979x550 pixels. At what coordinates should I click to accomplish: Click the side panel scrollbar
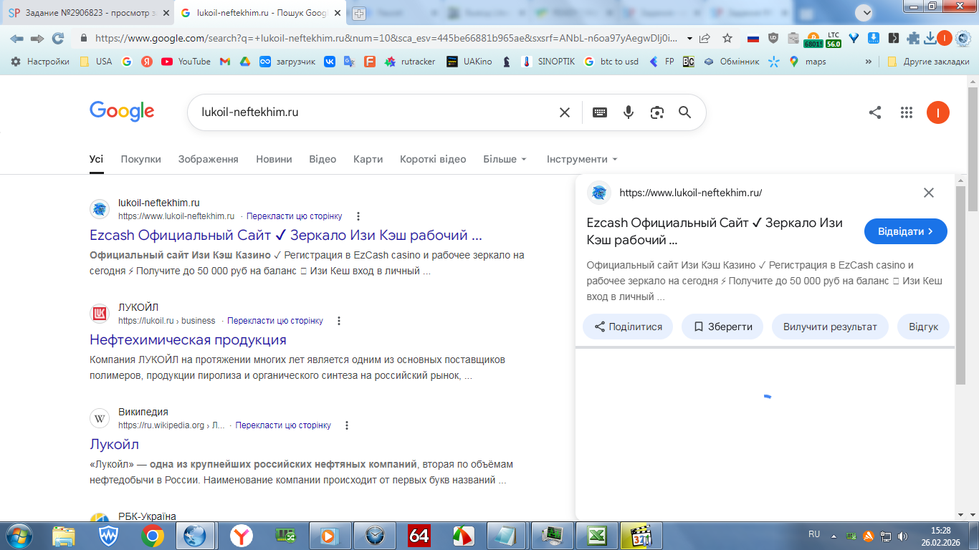[x=960, y=286]
